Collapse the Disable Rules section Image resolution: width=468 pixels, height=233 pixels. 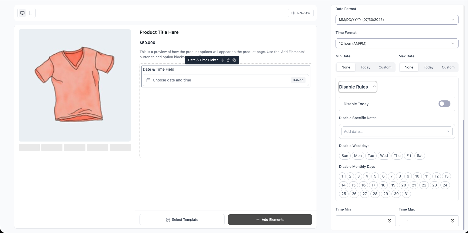(x=358, y=87)
